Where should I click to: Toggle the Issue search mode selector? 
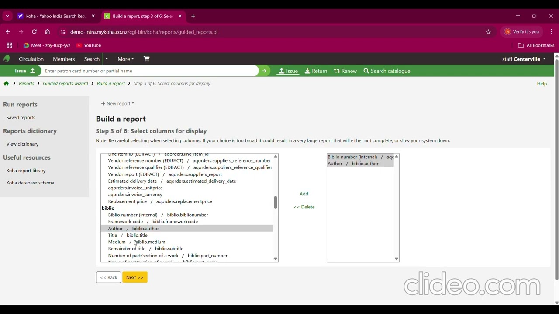(x=25, y=71)
